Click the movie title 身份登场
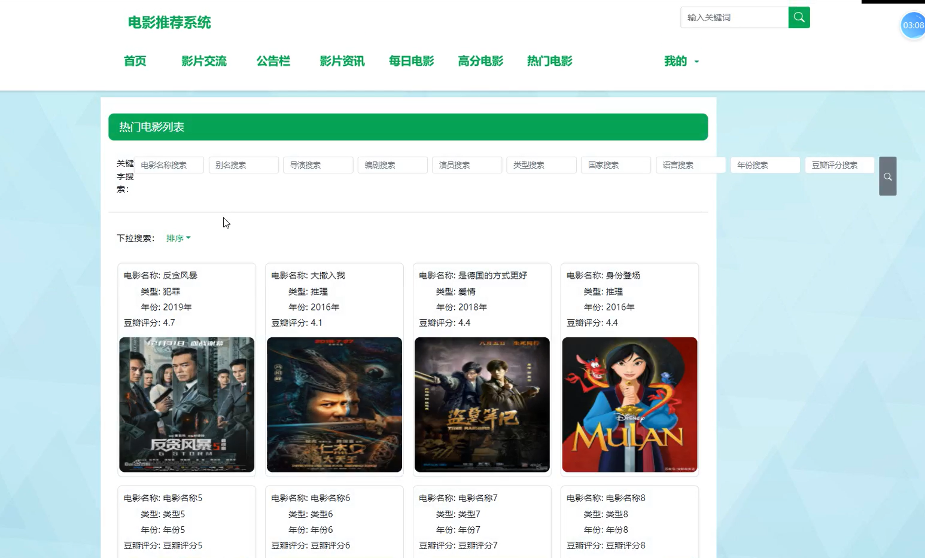 [623, 276]
